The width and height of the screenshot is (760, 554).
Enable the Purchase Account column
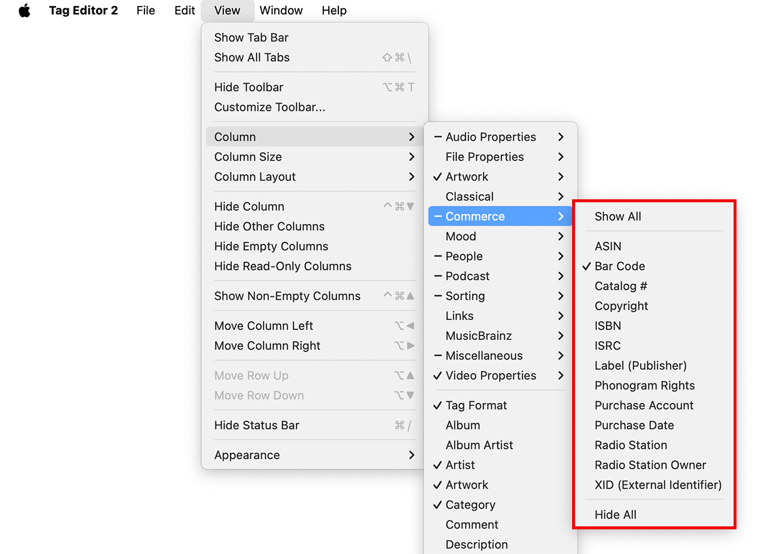653,405
